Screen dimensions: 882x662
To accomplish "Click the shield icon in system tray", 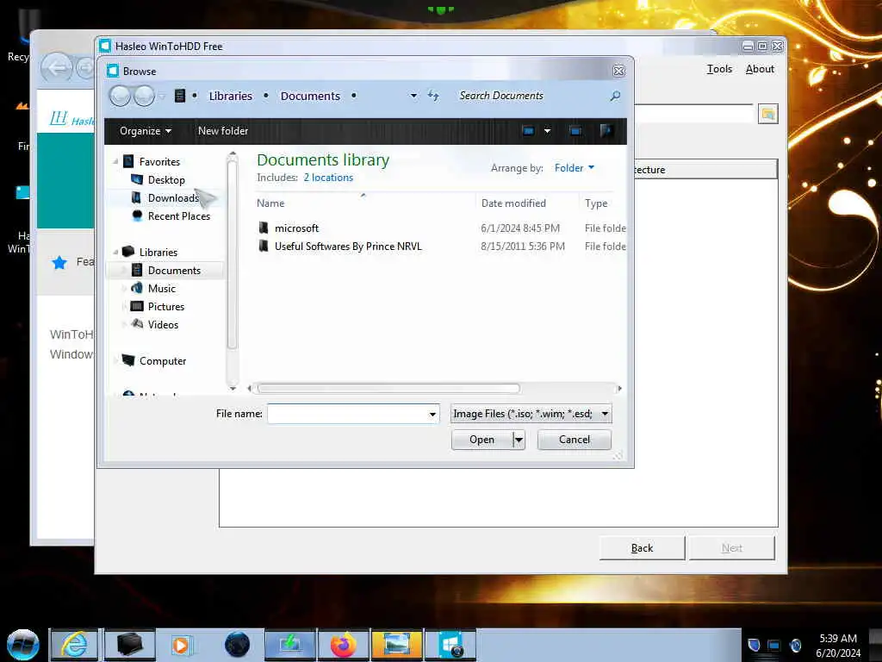I will pyautogui.click(x=754, y=645).
